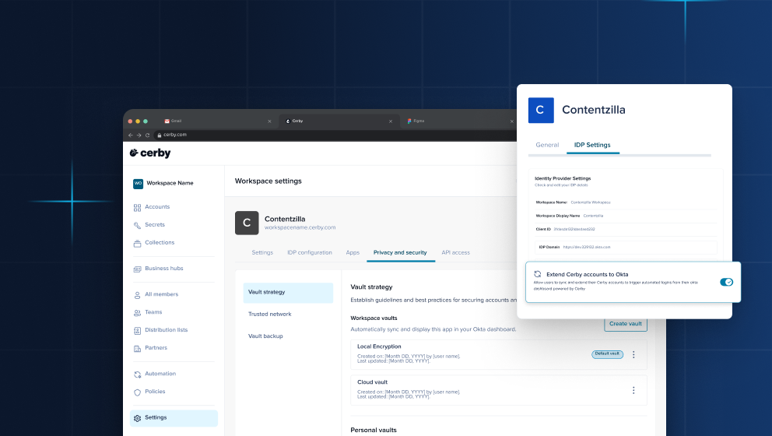Click the Create vault button
This screenshot has width=772, height=436.
tap(625, 323)
